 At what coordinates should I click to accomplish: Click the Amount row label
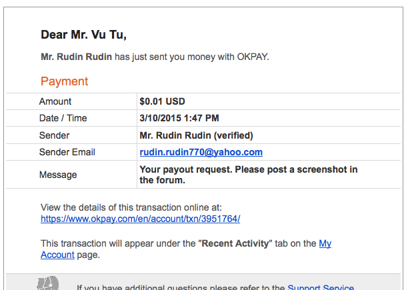[55, 101]
